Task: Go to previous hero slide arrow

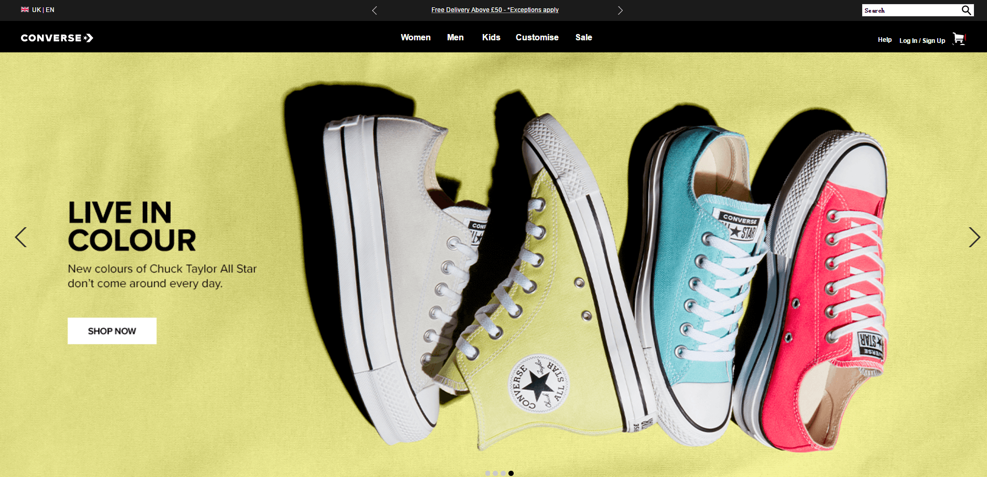Action: pyautogui.click(x=21, y=237)
